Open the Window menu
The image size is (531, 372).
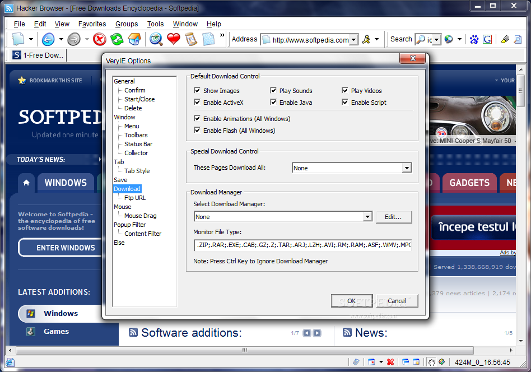[185, 24]
